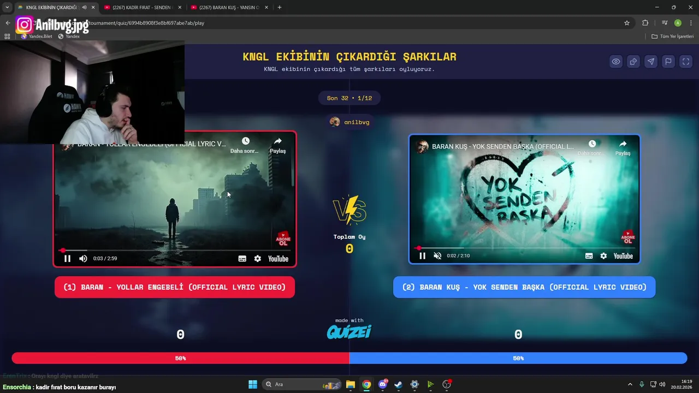Open Discord from taskbar

pyautogui.click(x=383, y=384)
